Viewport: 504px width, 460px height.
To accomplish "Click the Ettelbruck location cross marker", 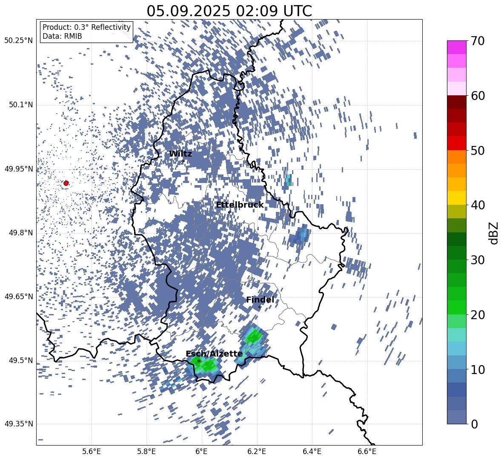I will point(229,212).
